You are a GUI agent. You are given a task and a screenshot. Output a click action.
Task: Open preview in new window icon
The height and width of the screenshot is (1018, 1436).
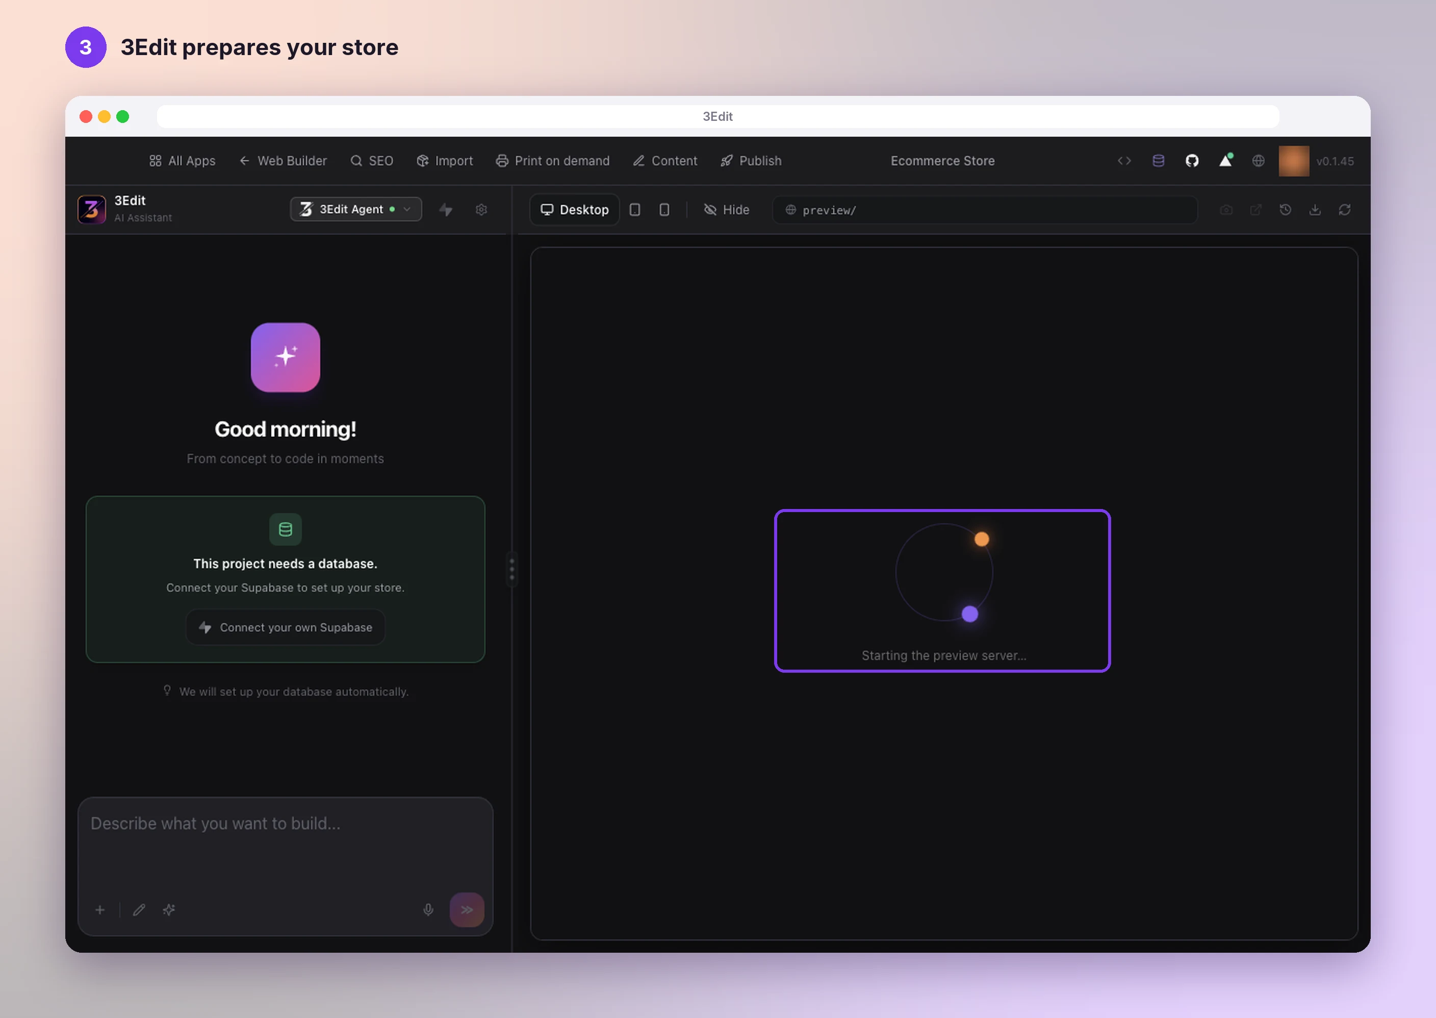pyautogui.click(x=1255, y=210)
